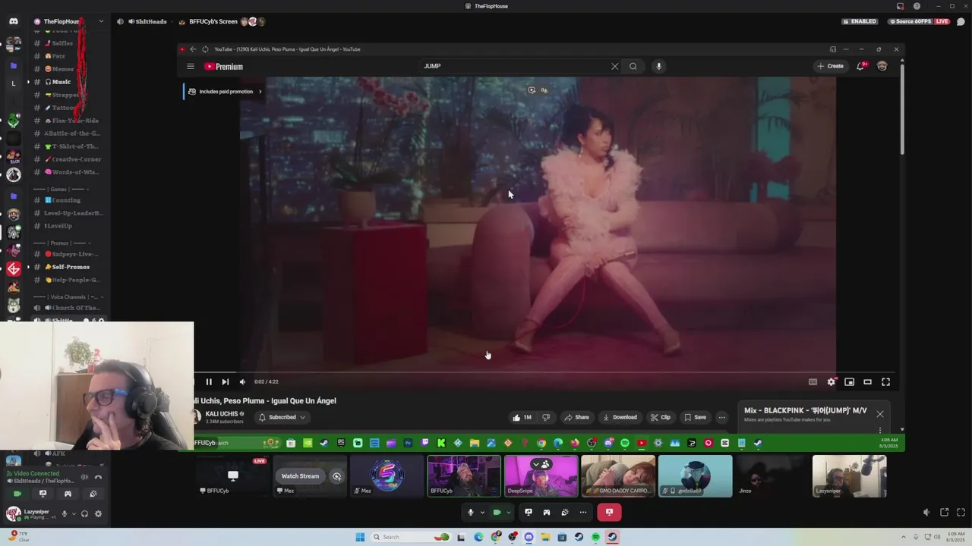Viewport: 972px width, 546px height.
Task: Open Discord user settings gear
Action: (98, 513)
